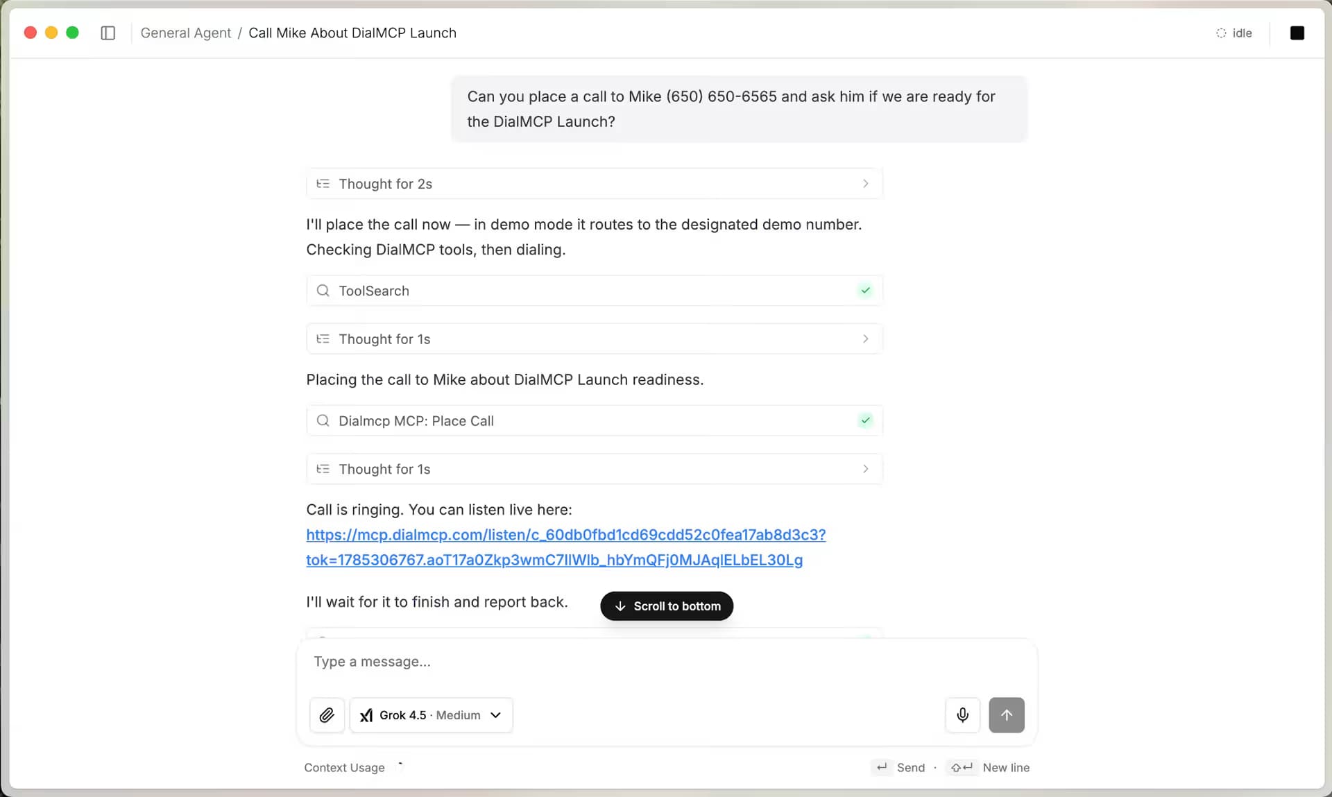Click the Context Usage label

pos(344,767)
